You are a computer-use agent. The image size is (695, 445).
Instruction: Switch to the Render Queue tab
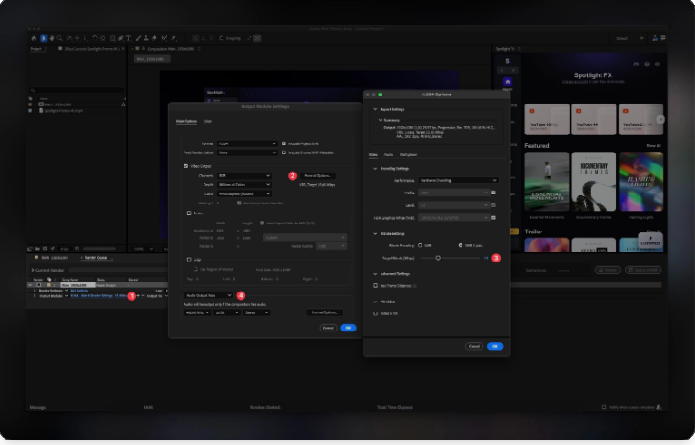tap(96, 258)
